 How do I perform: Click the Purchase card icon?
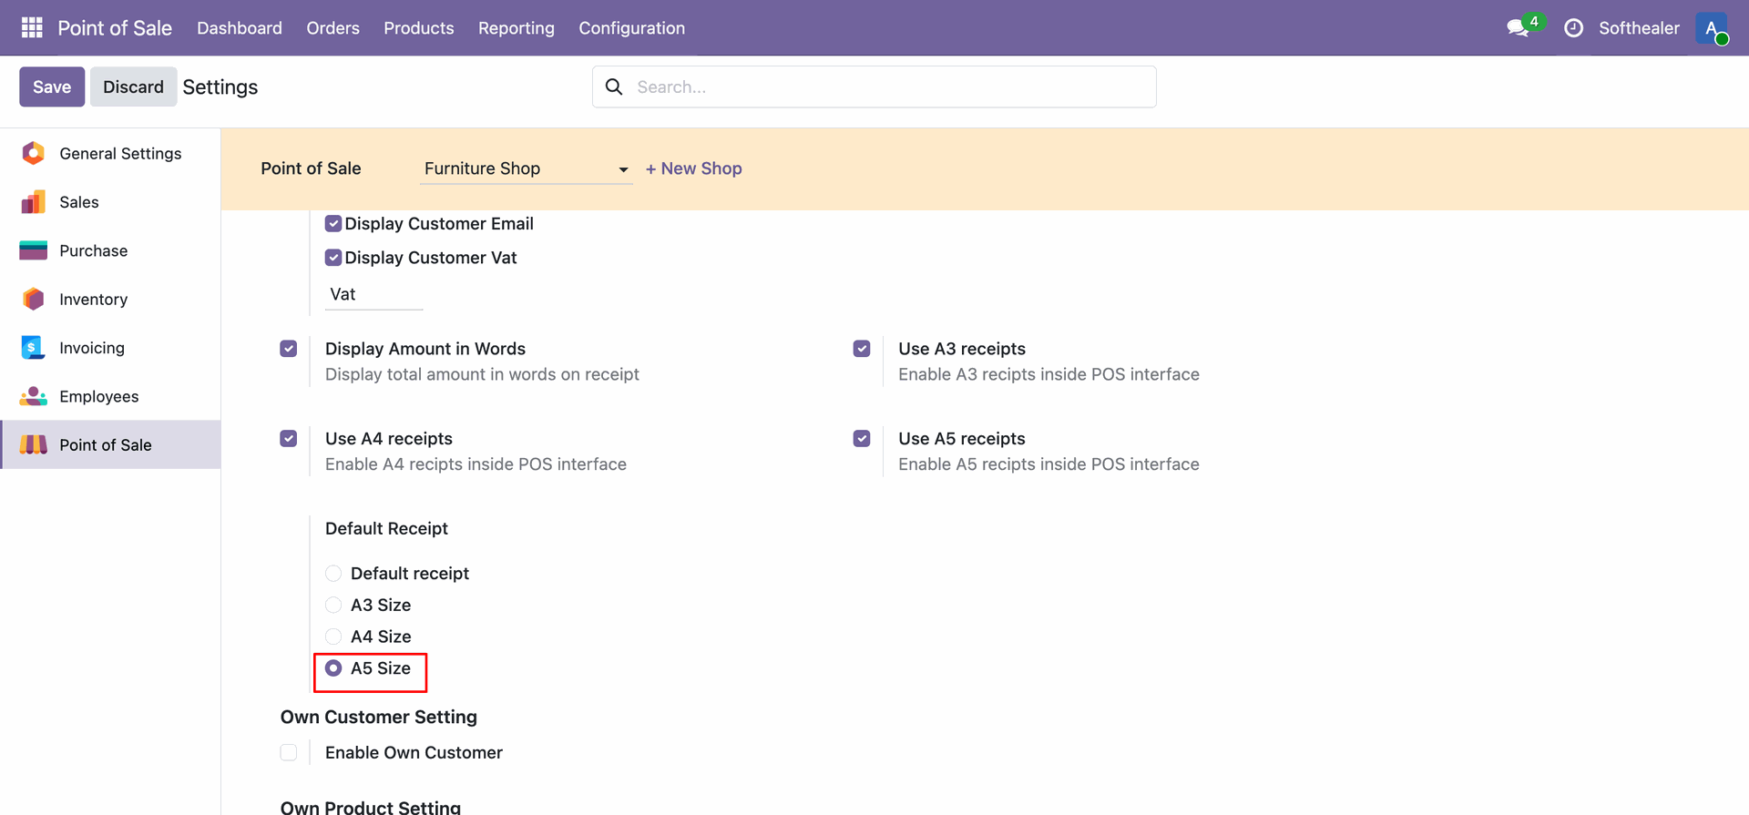point(34,250)
